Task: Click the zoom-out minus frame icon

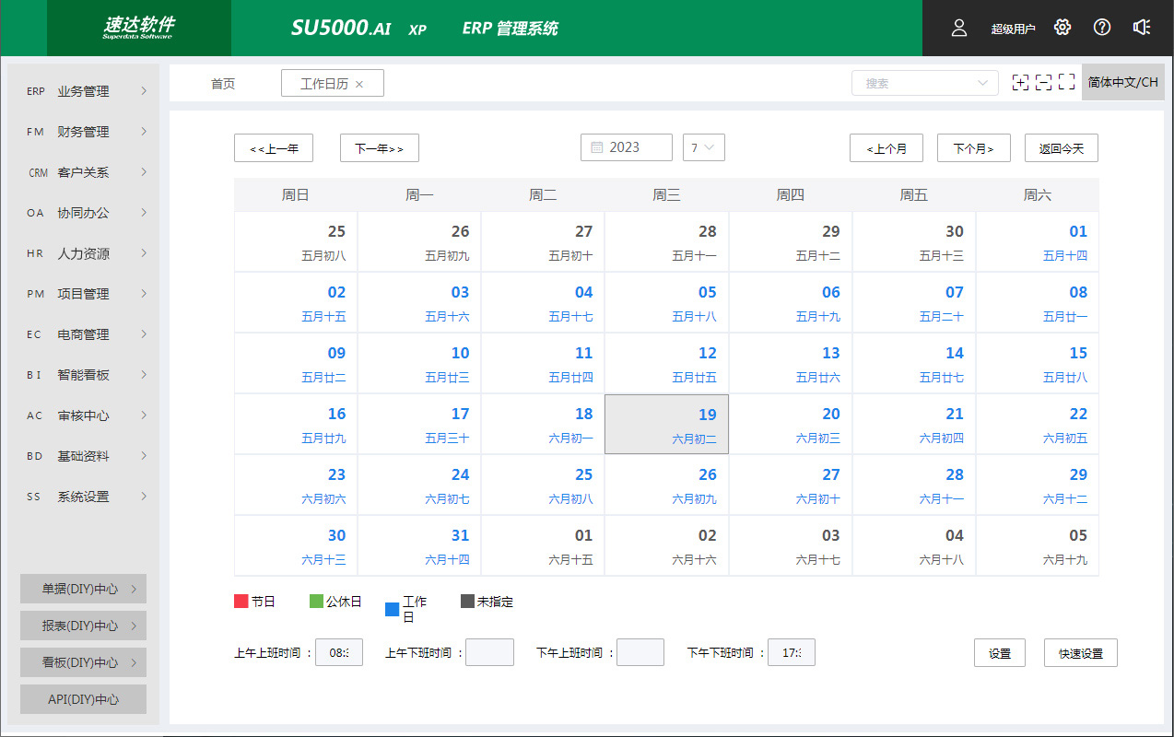Action: point(1043,83)
